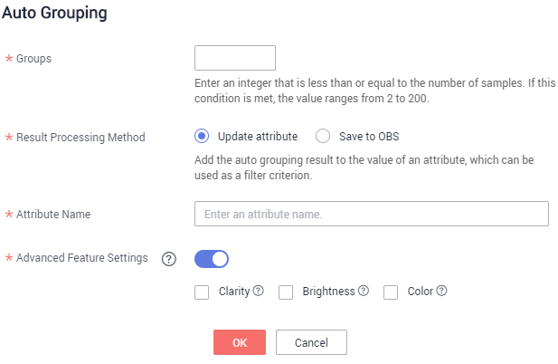Viewport: 558px width, 364px height.
Task: Focus the Groups number input box
Action: coord(235,58)
